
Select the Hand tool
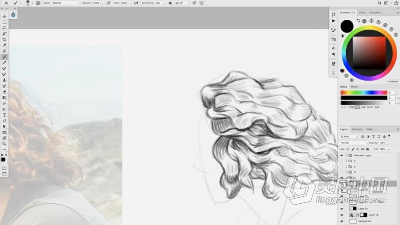coord(4,138)
